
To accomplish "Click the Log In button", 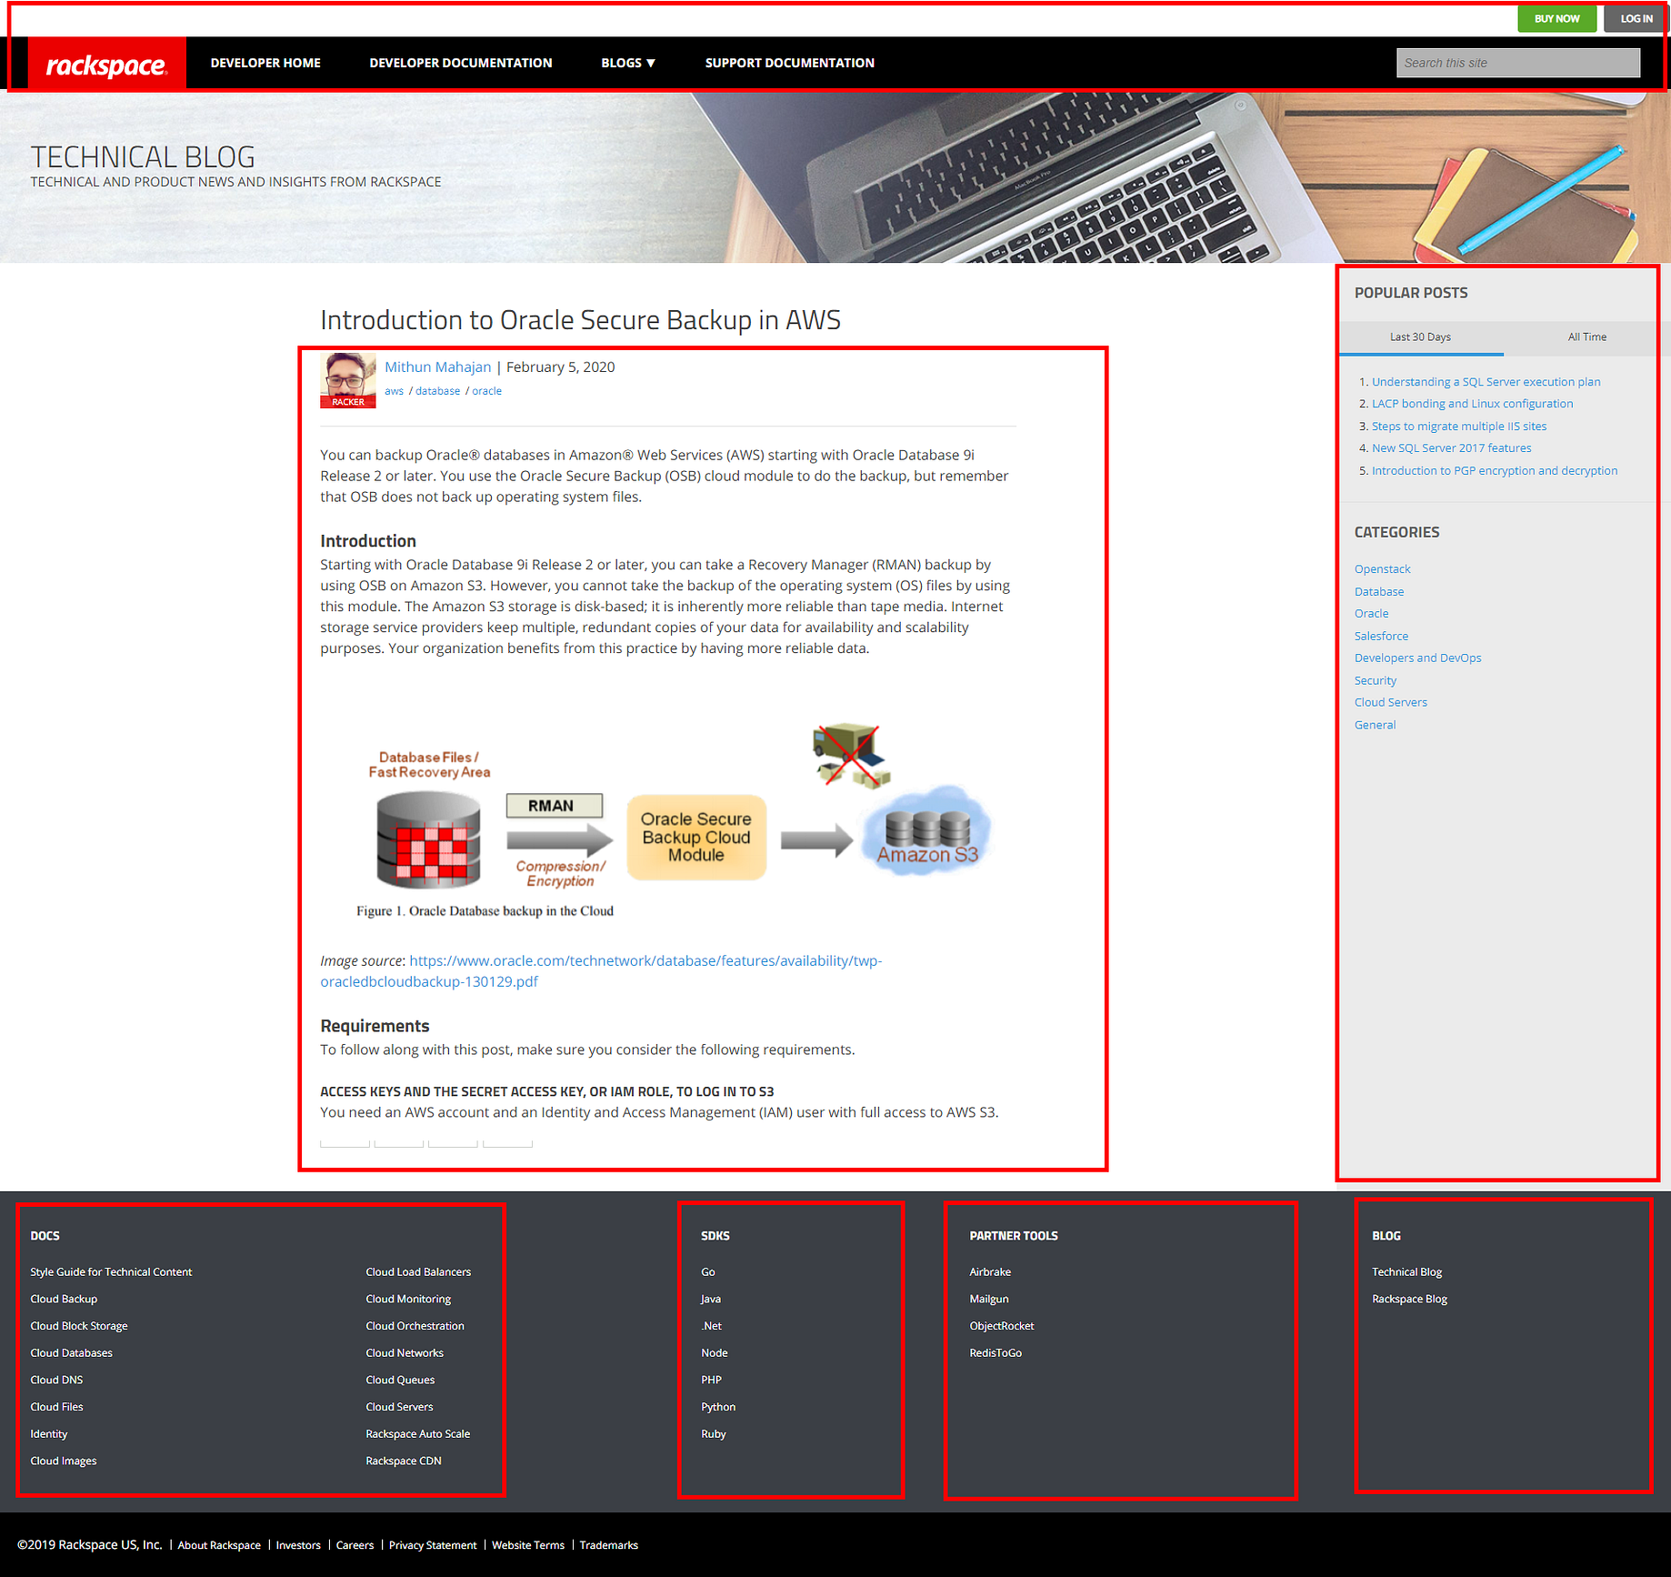I will click(1636, 19).
